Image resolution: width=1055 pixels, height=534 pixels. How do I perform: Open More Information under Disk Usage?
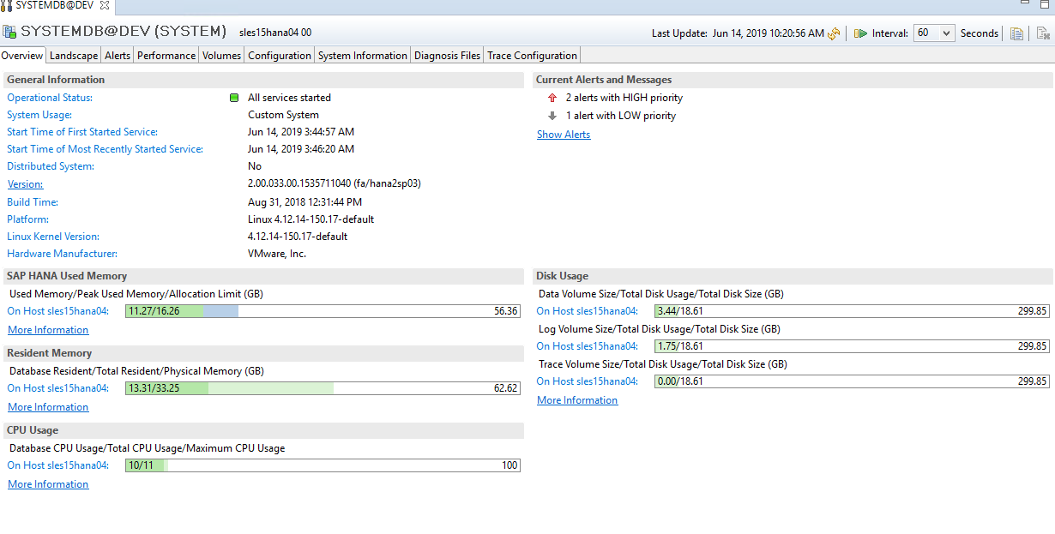click(577, 400)
